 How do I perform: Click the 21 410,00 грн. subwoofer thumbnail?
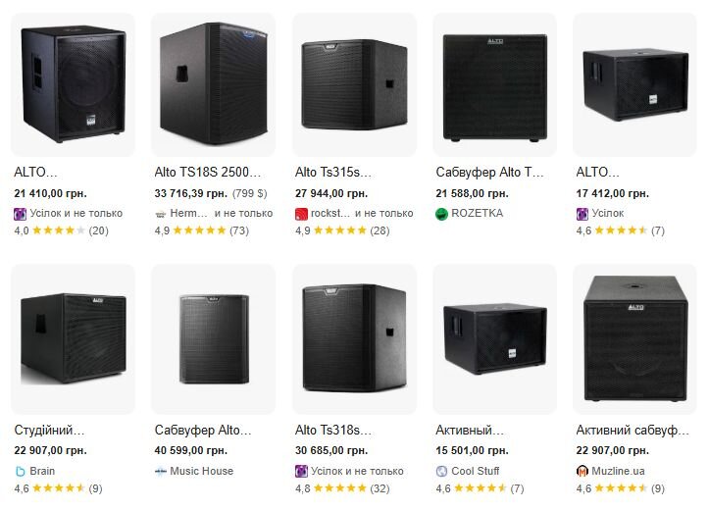pyautogui.click(x=73, y=83)
